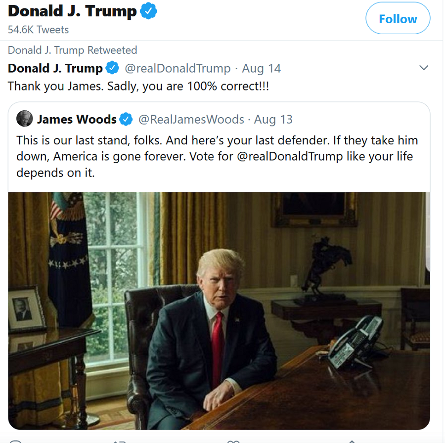The image size is (445, 443).
Task: Click the Donald J. Trump tweet author name
Action: click(55, 68)
